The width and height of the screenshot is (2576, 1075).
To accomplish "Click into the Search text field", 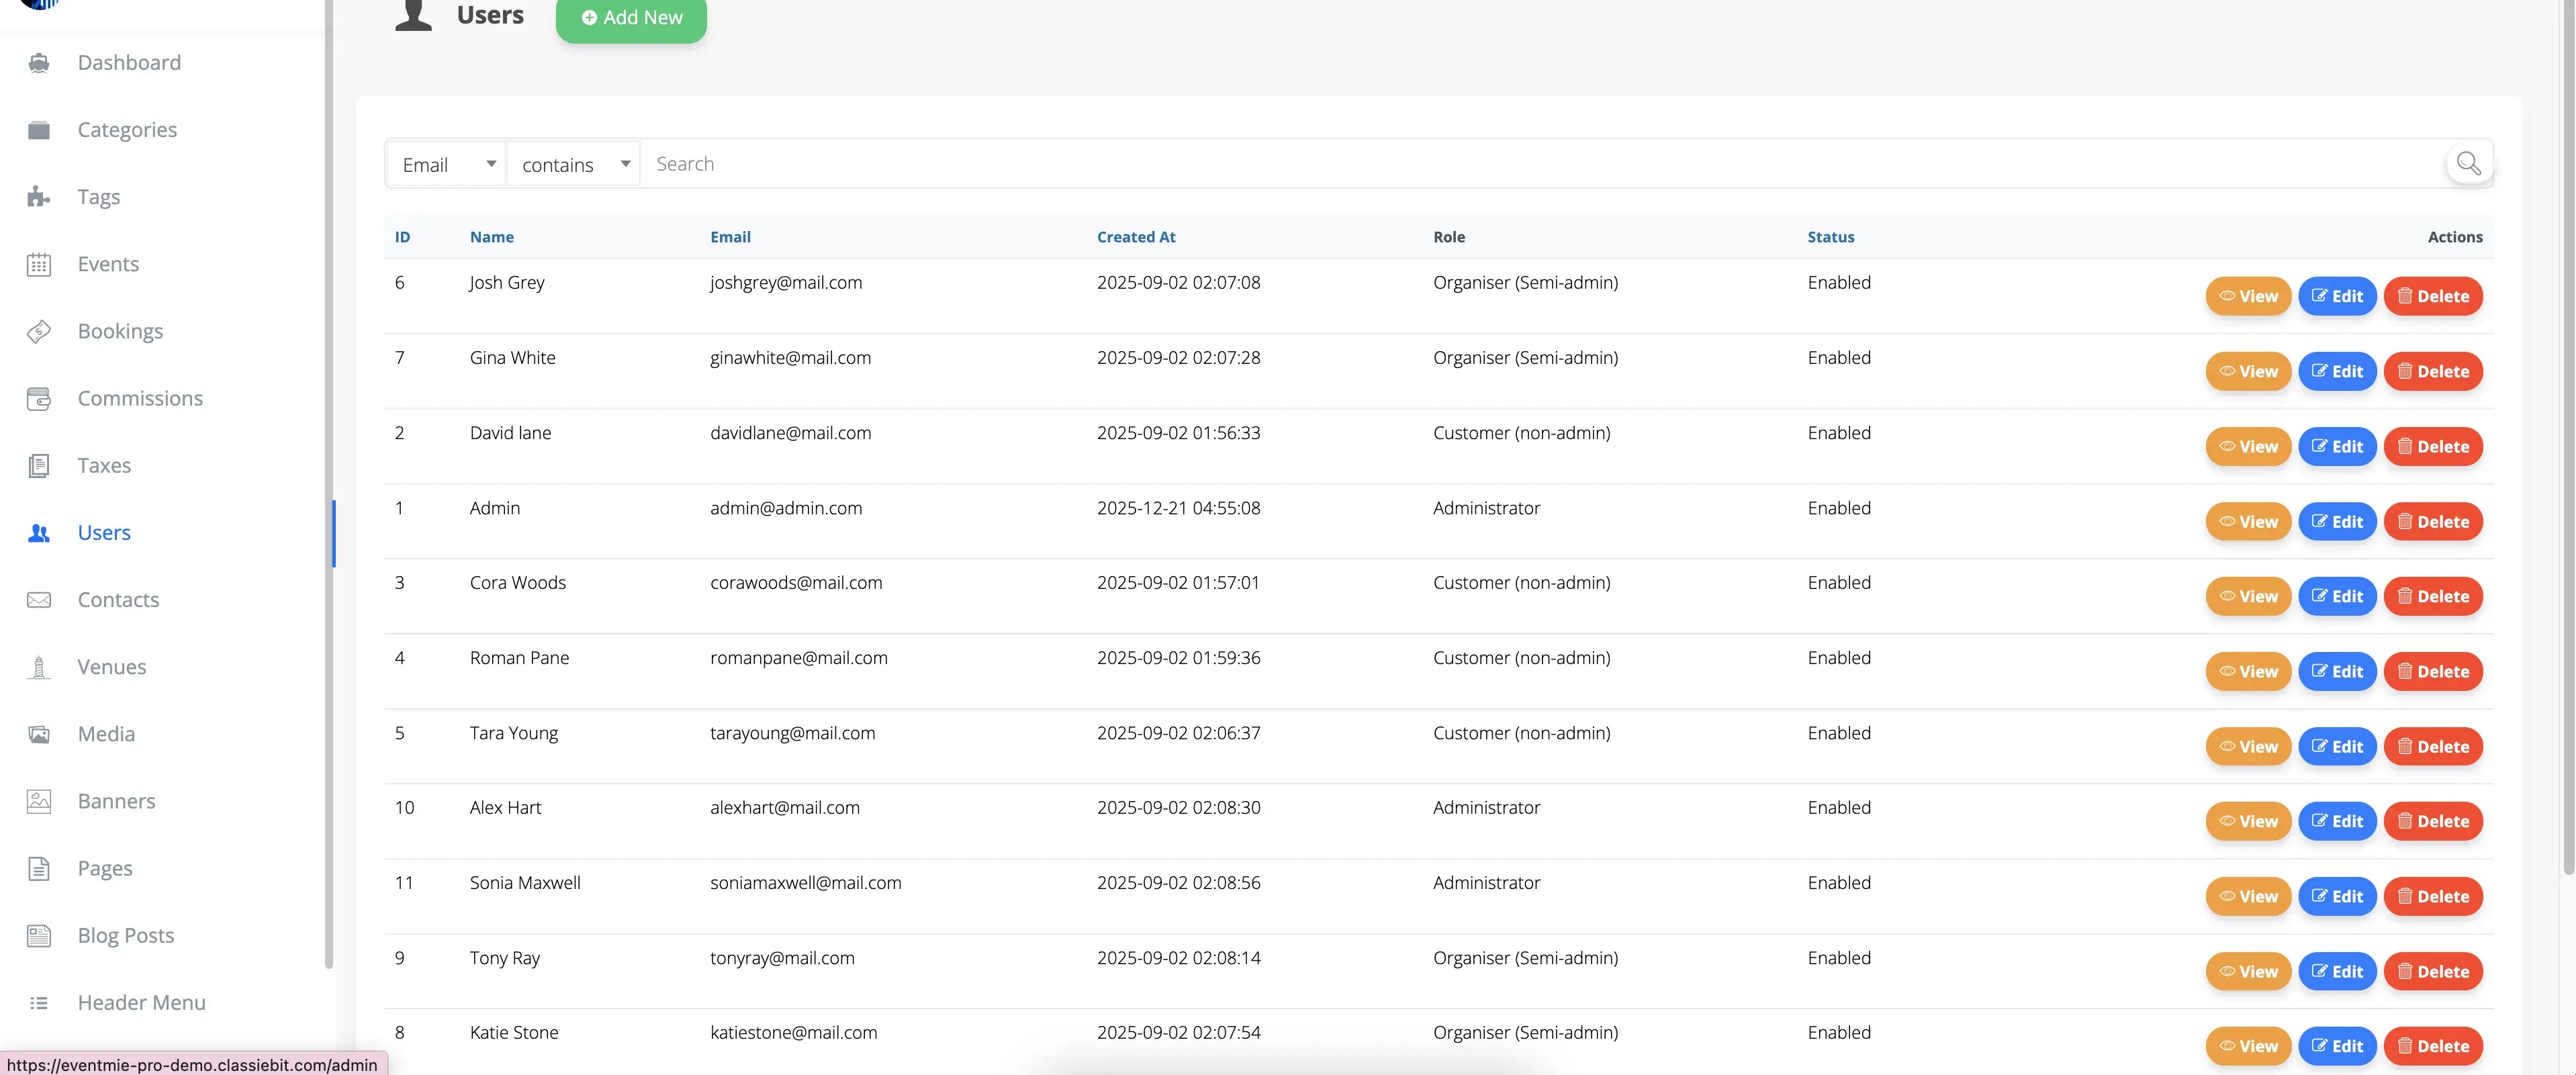I will click(x=1540, y=164).
